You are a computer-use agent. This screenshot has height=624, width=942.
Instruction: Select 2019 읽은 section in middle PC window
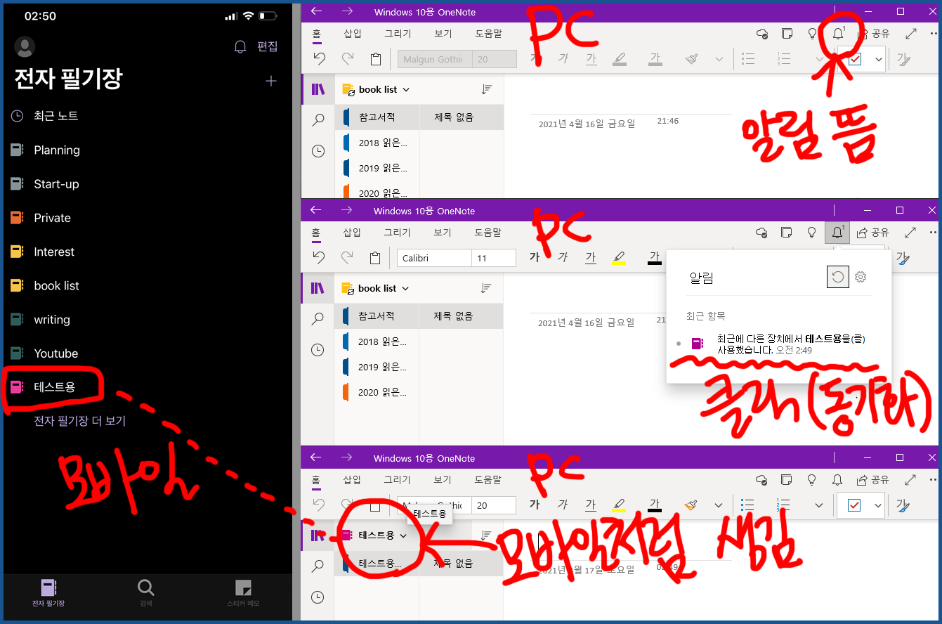(x=377, y=367)
